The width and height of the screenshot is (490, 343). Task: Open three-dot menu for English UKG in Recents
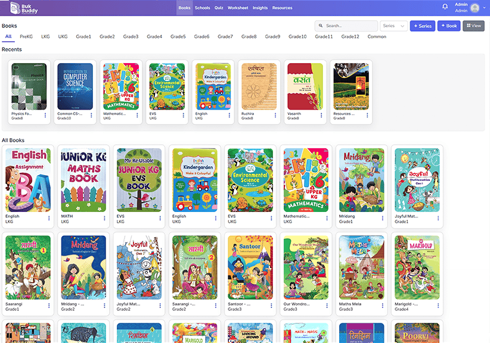pos(230,116)
